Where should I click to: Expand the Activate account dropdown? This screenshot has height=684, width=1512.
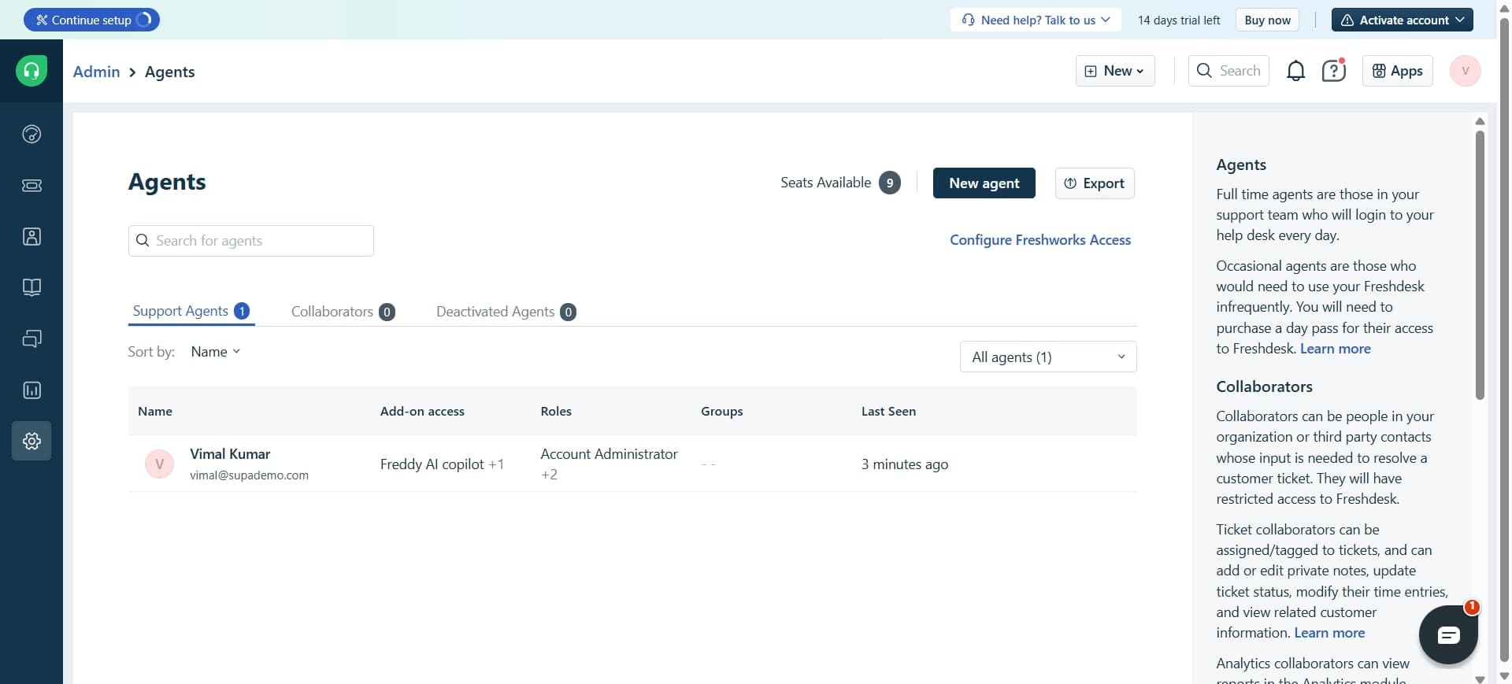(x=1402, y=20)
